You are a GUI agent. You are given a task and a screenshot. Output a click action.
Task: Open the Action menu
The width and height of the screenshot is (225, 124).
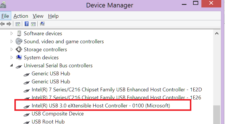pyautogui.click(x=21, y=16)
